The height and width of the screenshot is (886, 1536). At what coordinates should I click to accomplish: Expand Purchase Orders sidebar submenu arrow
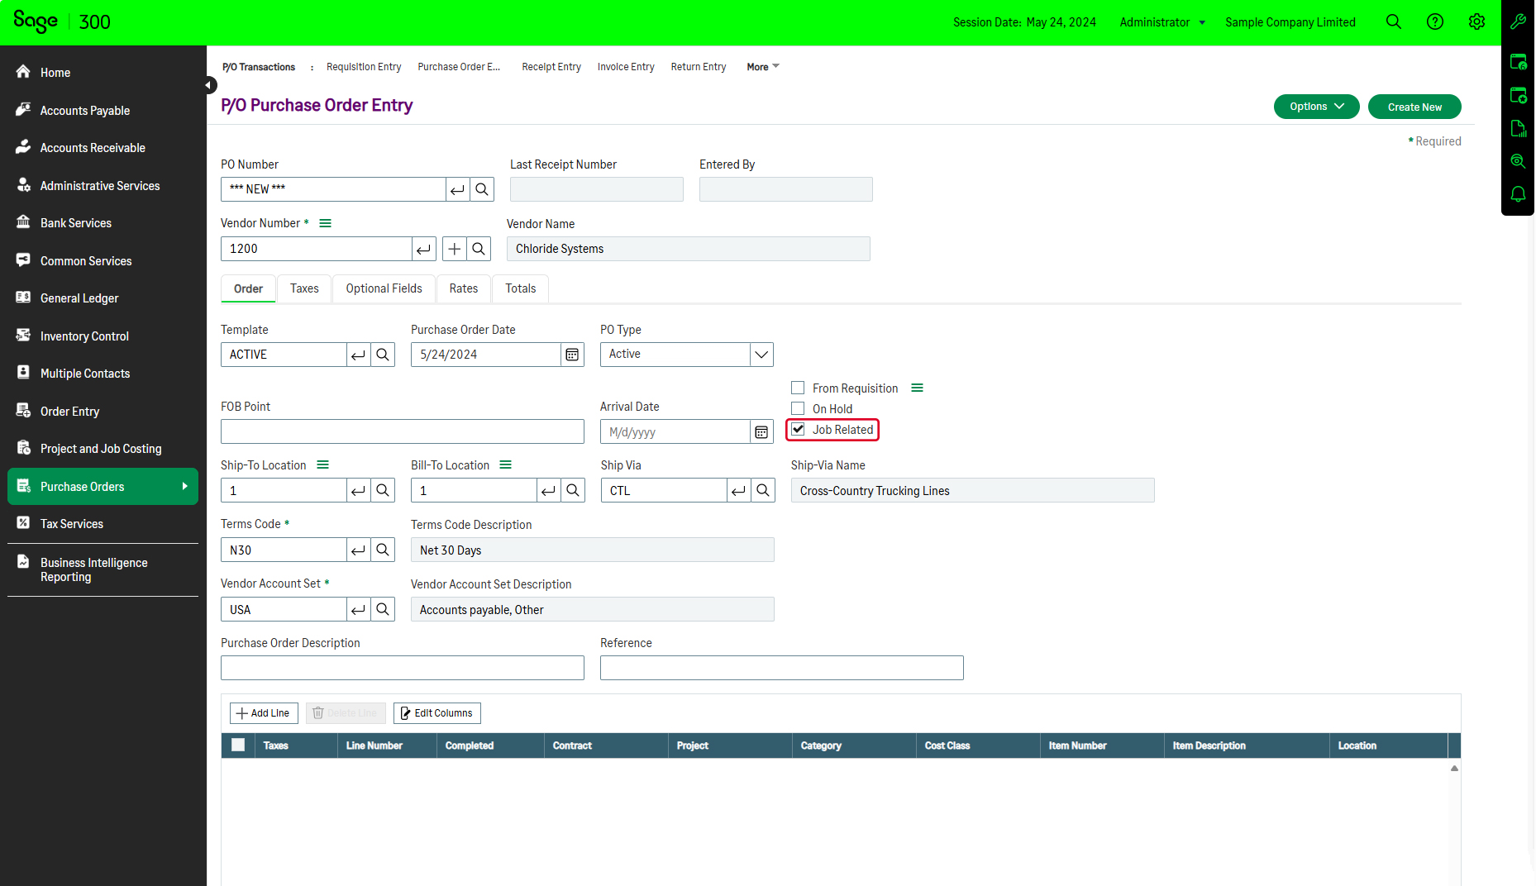[x=185, y=486]
